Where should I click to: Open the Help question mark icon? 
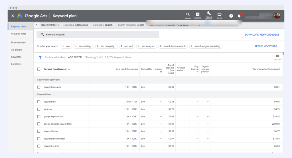point(231,16)
